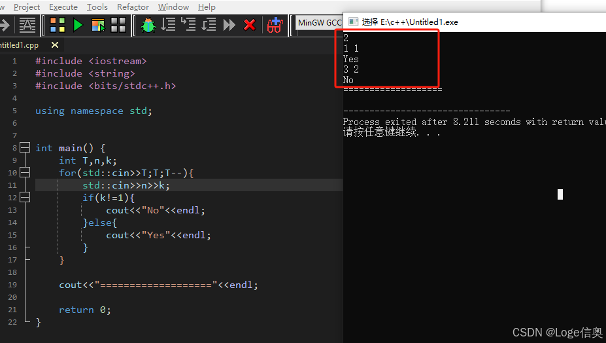Collapse the main() function fold at line 8
The height and width of the screenshot is (343, 606).
coord(25,147)
